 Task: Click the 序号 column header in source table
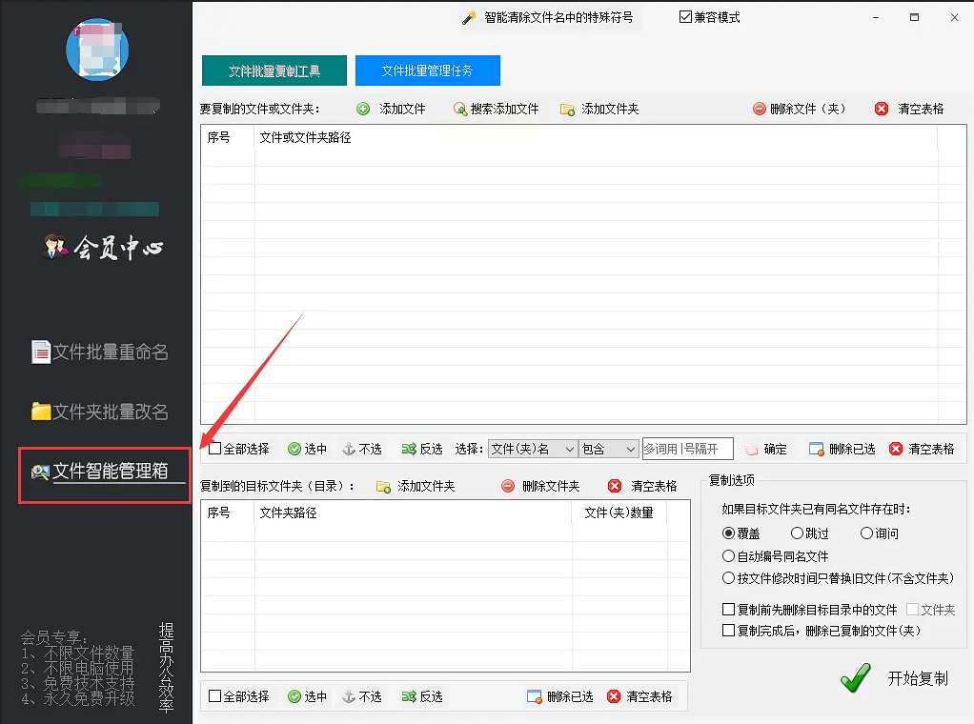pyautogui.click(x=218, y=138)
